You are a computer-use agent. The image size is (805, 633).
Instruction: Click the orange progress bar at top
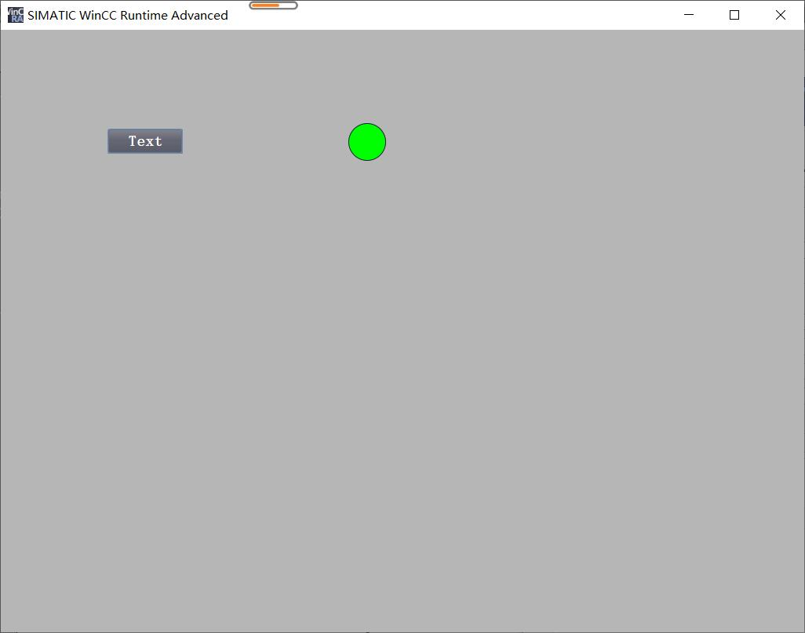[x=273, y=5]
